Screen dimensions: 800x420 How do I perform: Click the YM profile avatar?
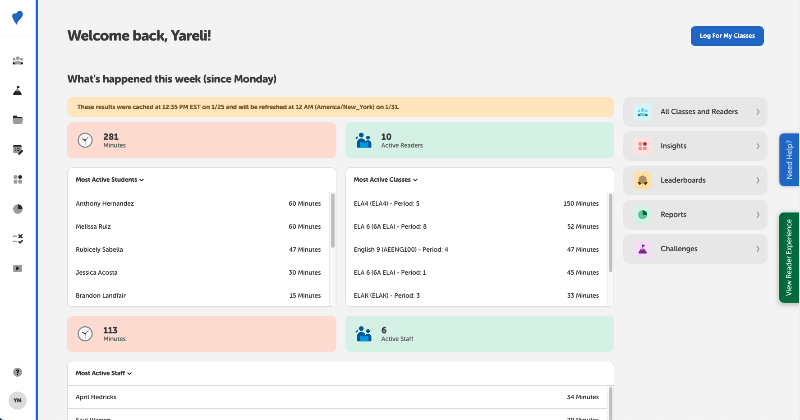pyautogui.click(x=17, y=400)
